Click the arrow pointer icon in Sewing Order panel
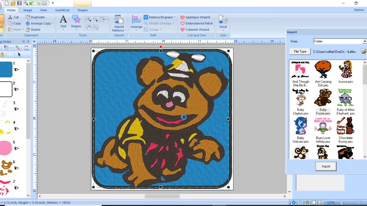 [19, 54]
